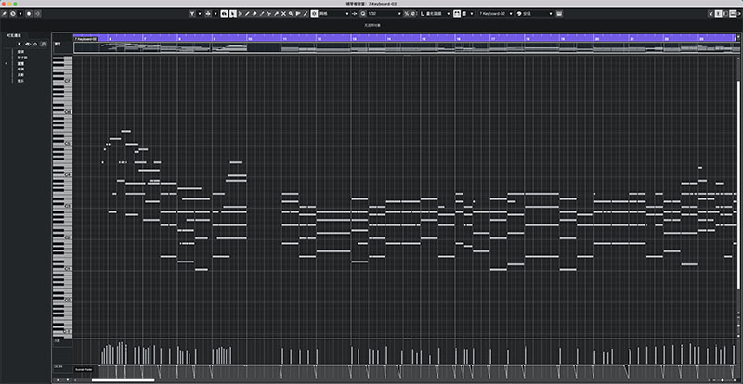Toggle the dimmed zone button in top-right group
The width and height of the screenshot is (743, 384).
tap(725, 14)
